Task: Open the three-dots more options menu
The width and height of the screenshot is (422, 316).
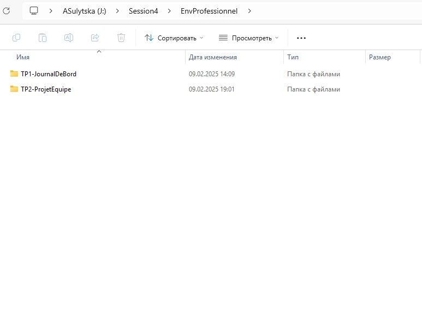Action: pos(301,38)
